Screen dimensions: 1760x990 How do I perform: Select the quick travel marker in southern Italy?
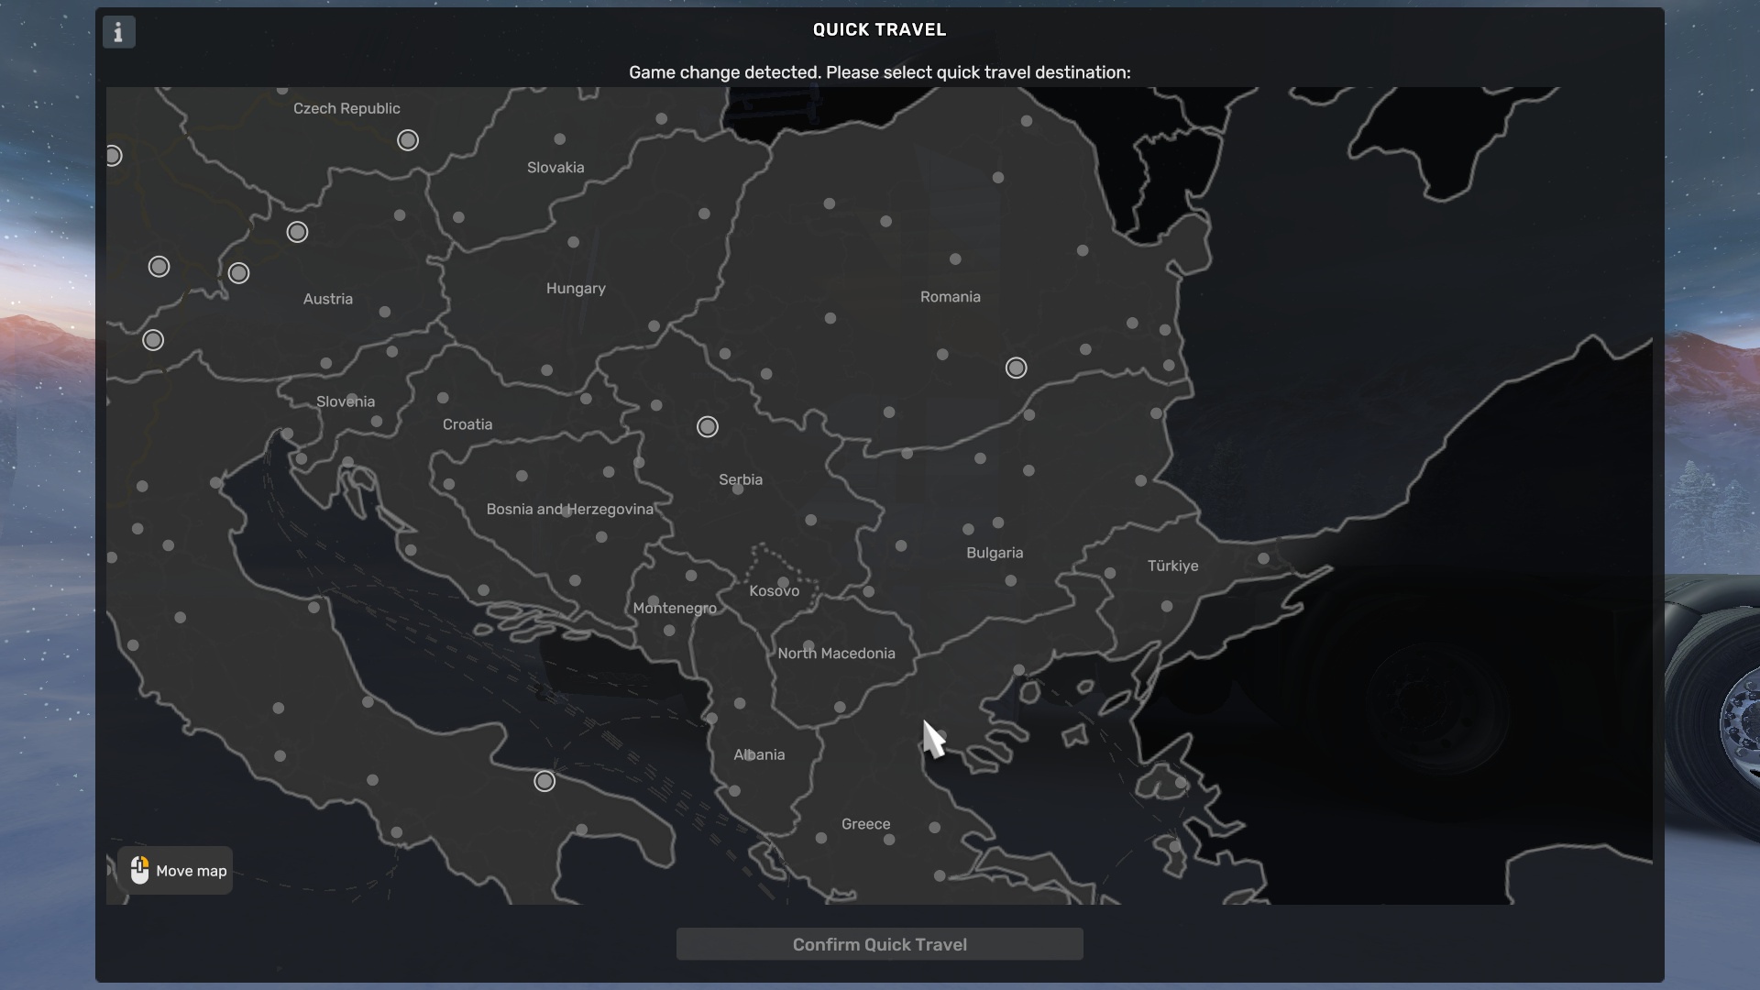pyautogui.click(x=544, y=781)
